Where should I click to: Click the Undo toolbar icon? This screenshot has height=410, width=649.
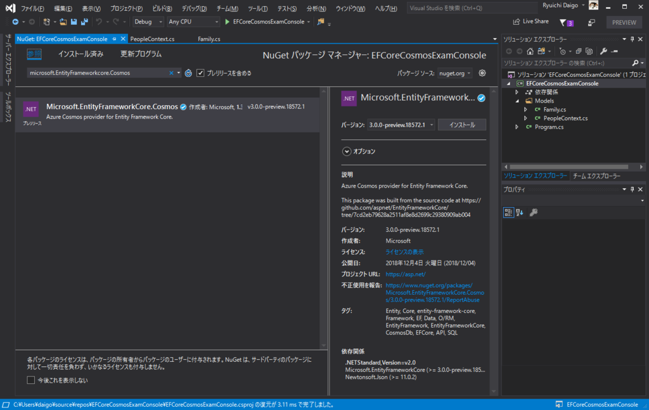(99, 22)
